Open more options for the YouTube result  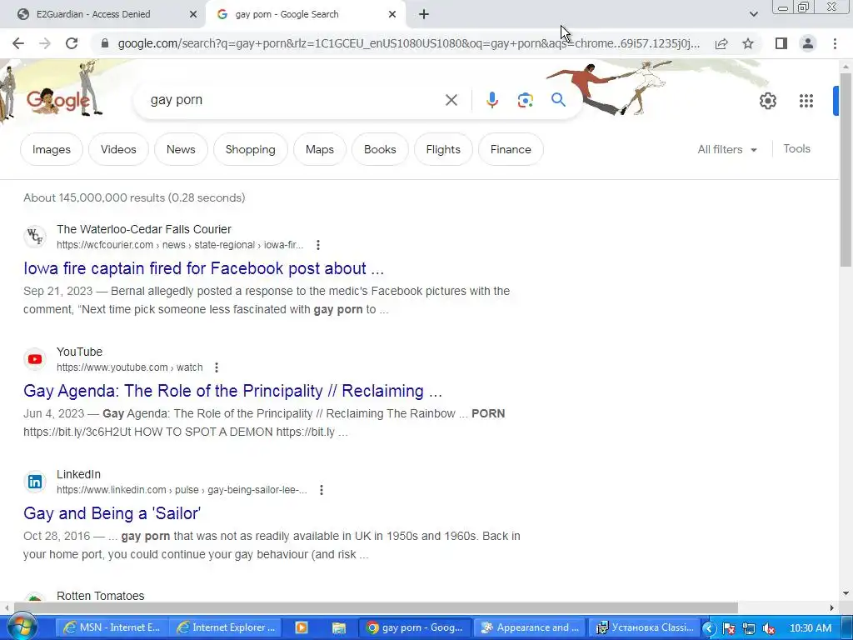click(x=217, y=367)
